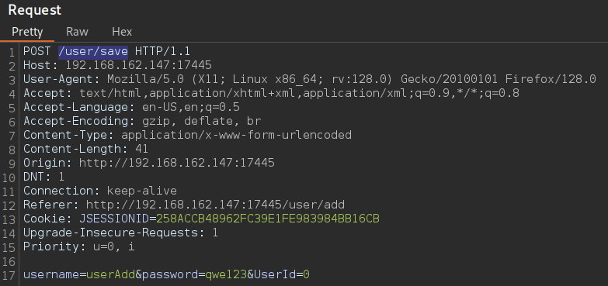Select the Hex view tab
Image resolution: width=608 pixels, height=286 pixels.
pos(122,32)
